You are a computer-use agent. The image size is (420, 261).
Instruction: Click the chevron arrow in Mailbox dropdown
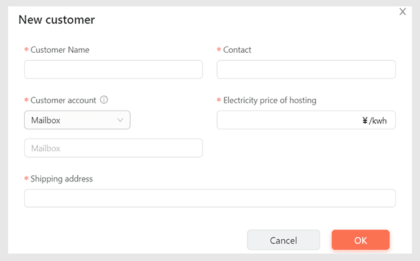tap(120, 120)
